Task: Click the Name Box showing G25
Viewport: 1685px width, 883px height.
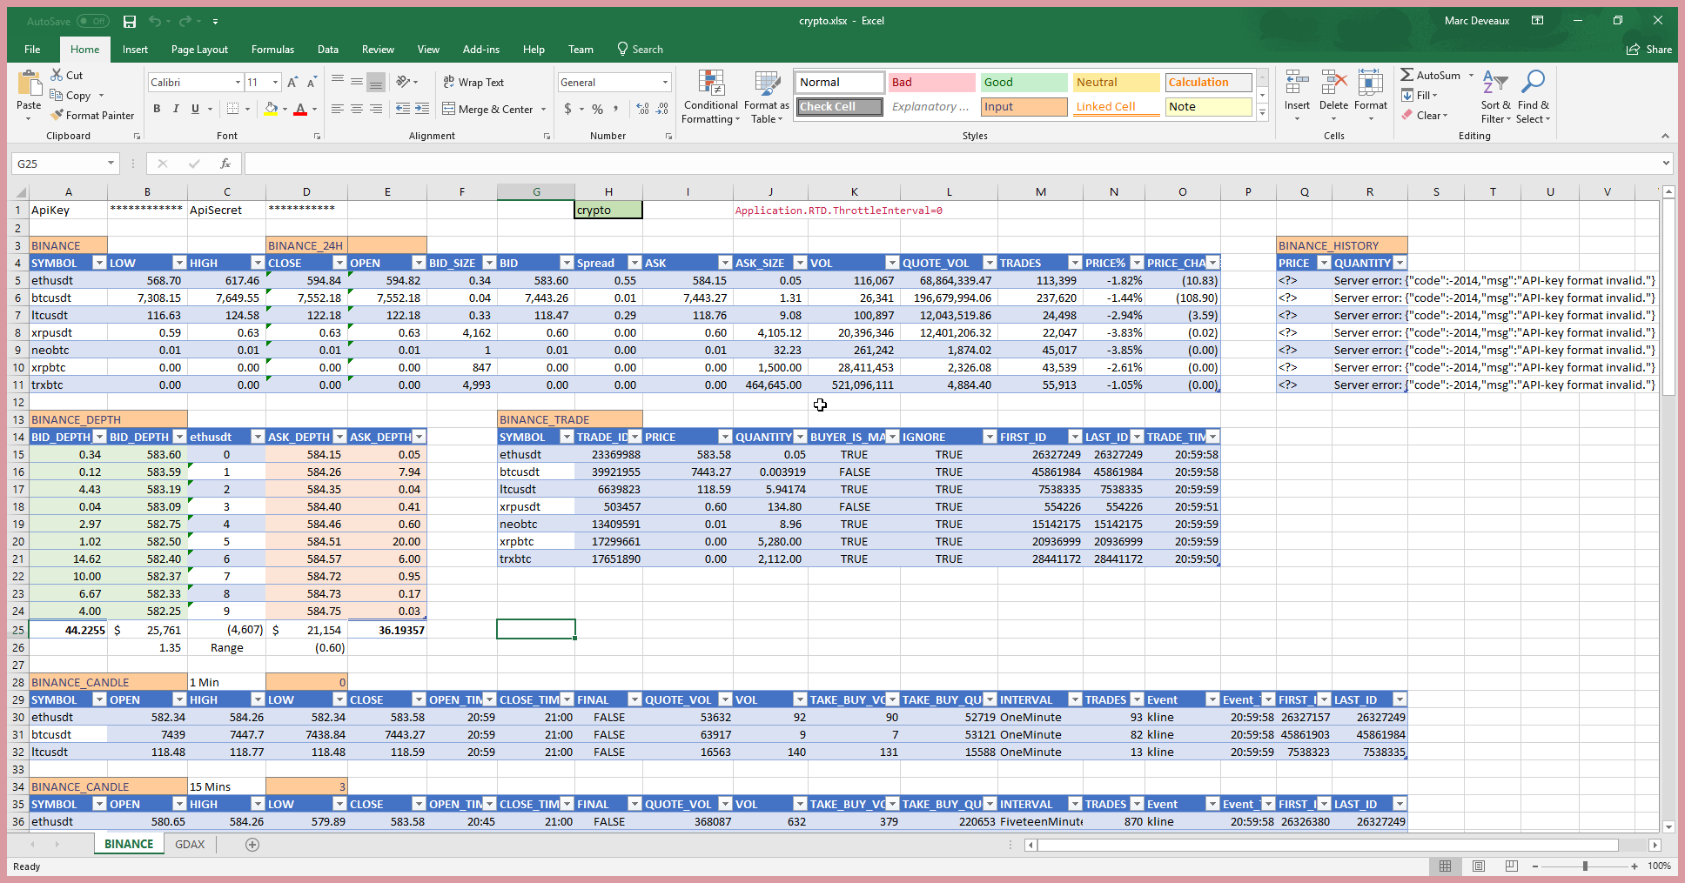Action: [x=58, y=164]
